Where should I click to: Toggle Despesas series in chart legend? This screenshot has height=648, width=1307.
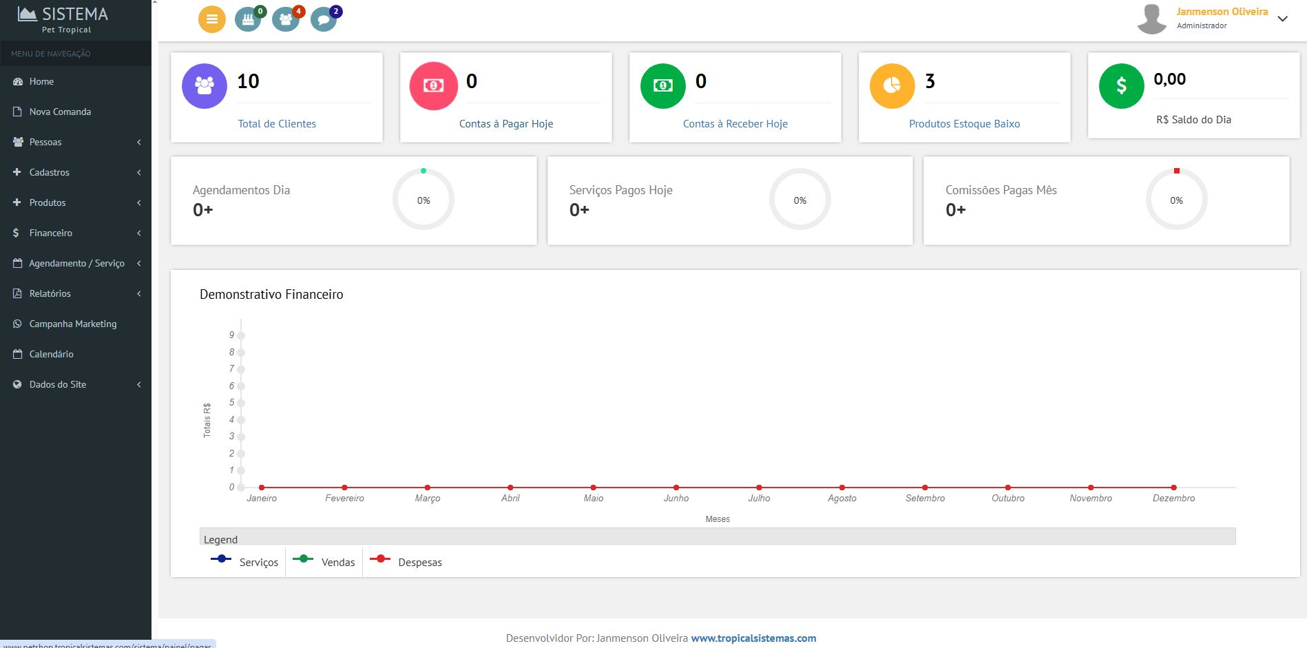pos(406,562)
